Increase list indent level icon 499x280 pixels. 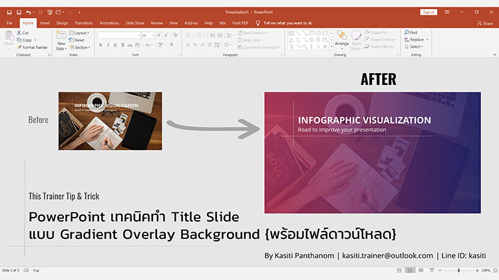[x=220, y=35]
